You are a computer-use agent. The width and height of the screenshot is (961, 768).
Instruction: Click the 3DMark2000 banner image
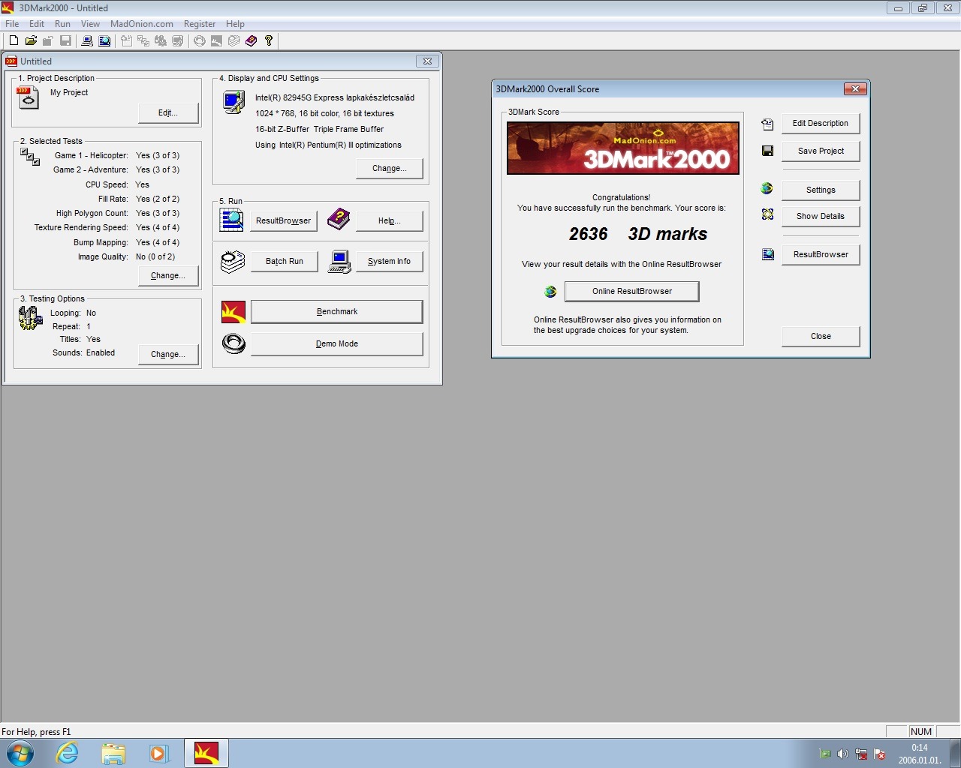[623, 148]
